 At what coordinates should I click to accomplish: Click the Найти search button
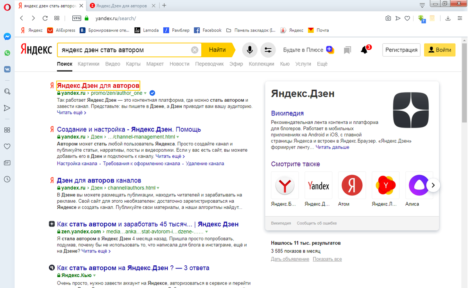pos(217,50)
